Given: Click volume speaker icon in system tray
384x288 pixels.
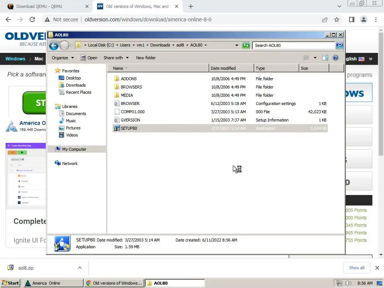Looking at the screenshot, I should (348, 283).
